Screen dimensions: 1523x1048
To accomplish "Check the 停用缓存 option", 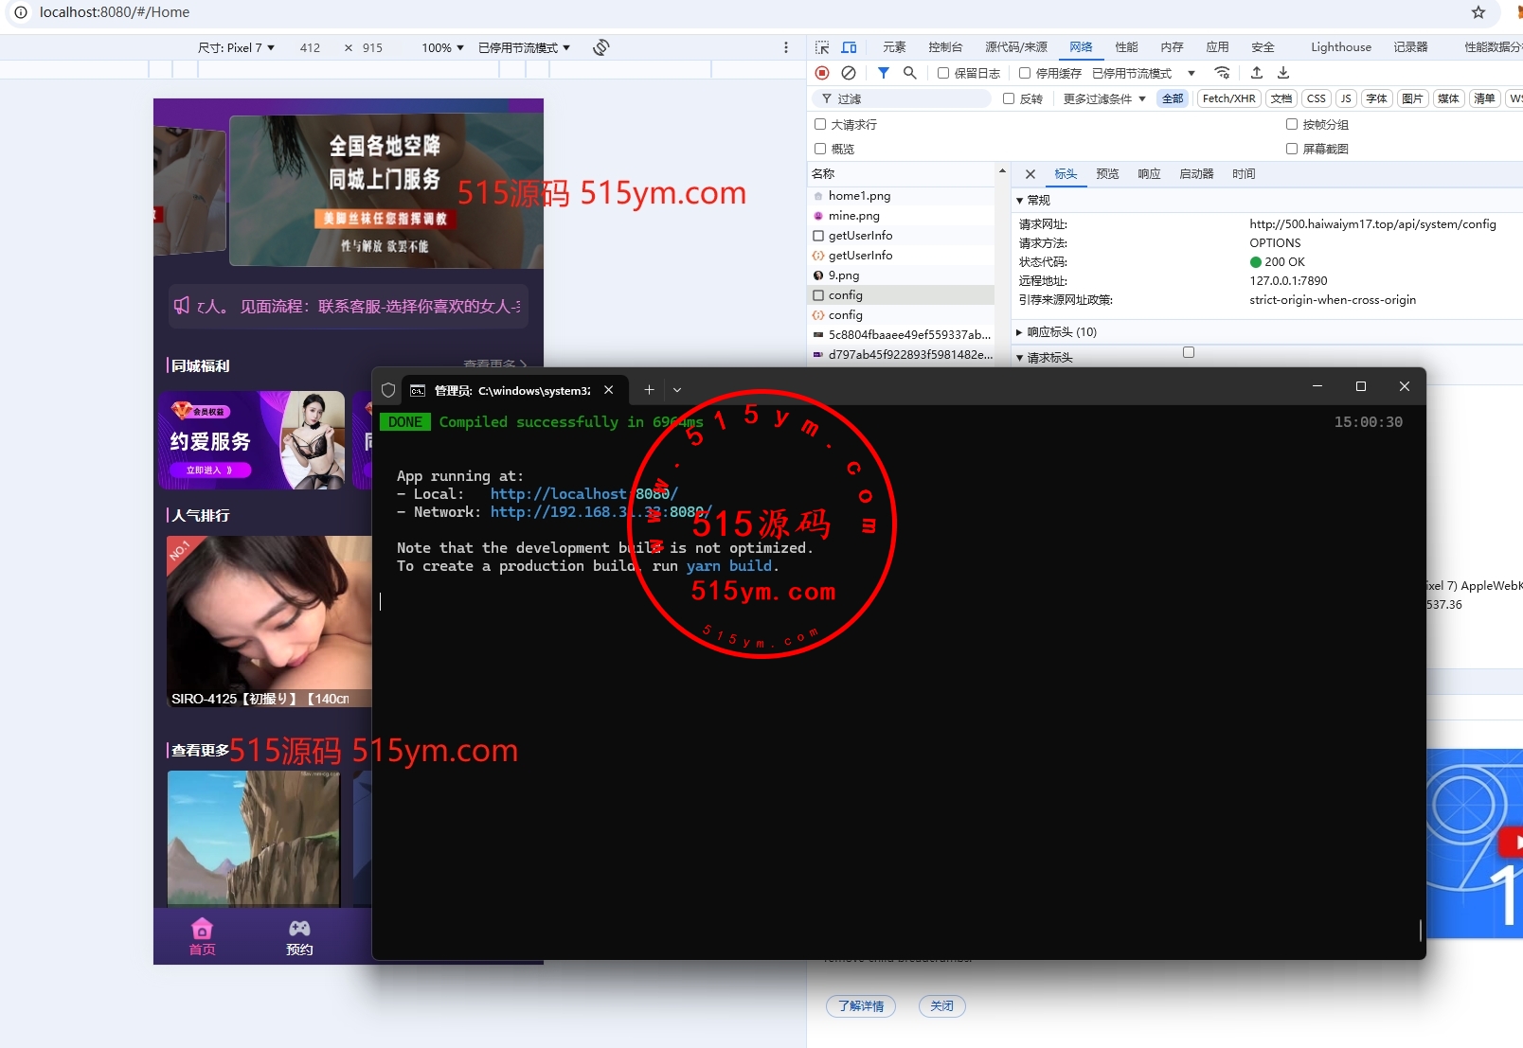I will pos(1025,73).
